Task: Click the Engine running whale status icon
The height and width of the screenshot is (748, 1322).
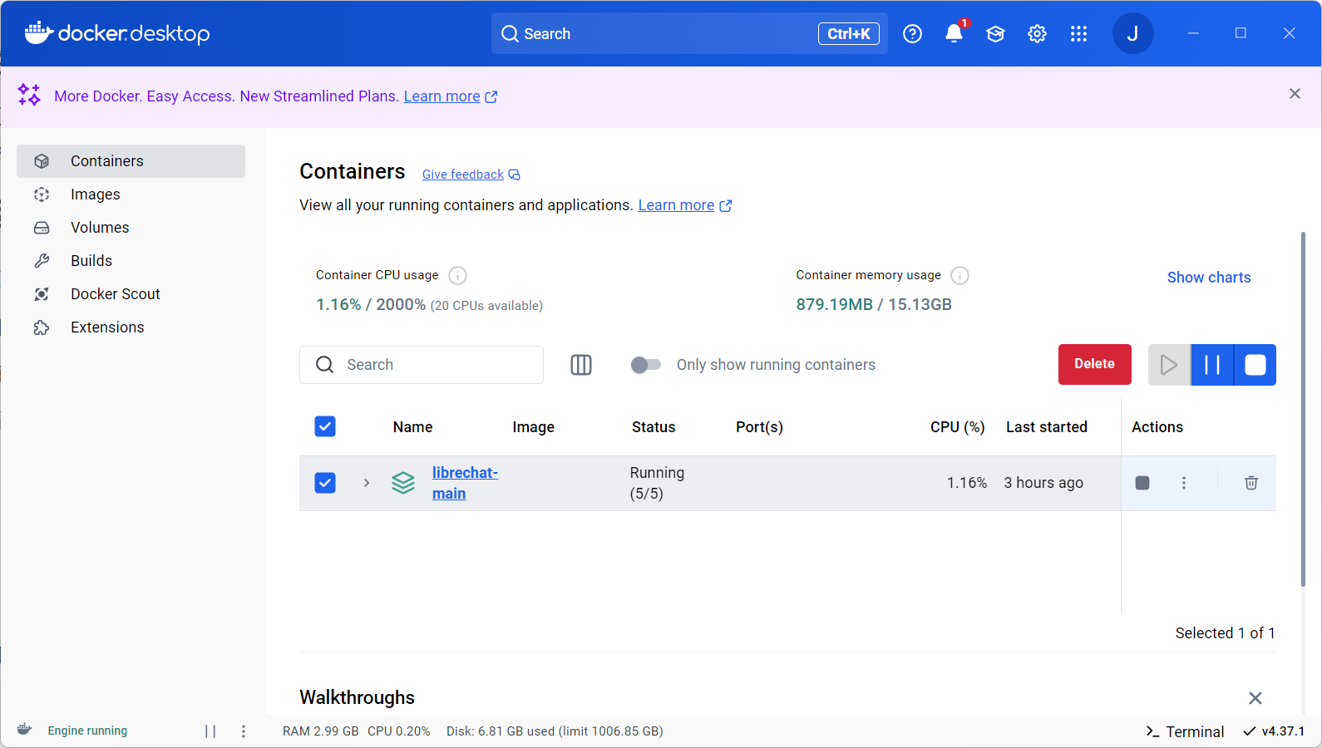Action: pyautogui.click(x=25, y=730)
